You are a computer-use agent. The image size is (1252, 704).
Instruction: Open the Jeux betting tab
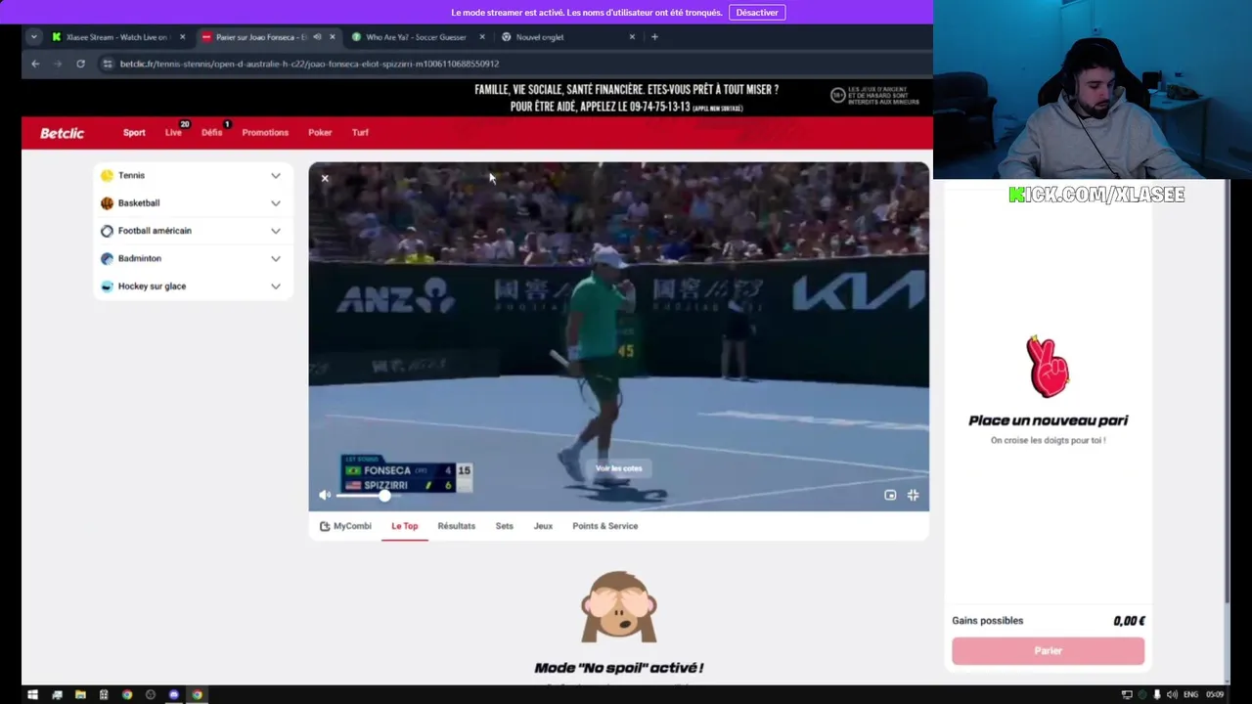coord(543,526)
